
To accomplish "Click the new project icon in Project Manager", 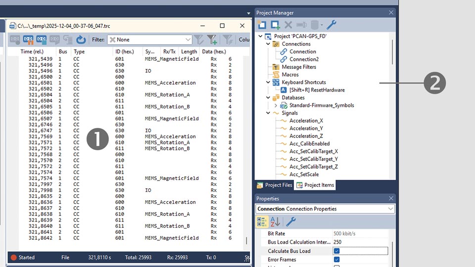I will click(262, 25).
